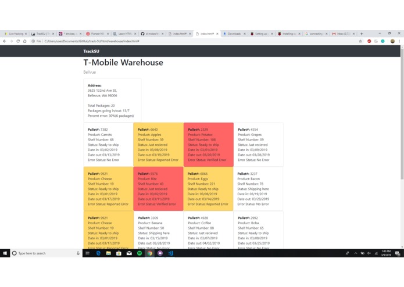Select Pallet 3237 Bacon card
The height and width of the screenshot is (287, 404).
tap(258, 189)
